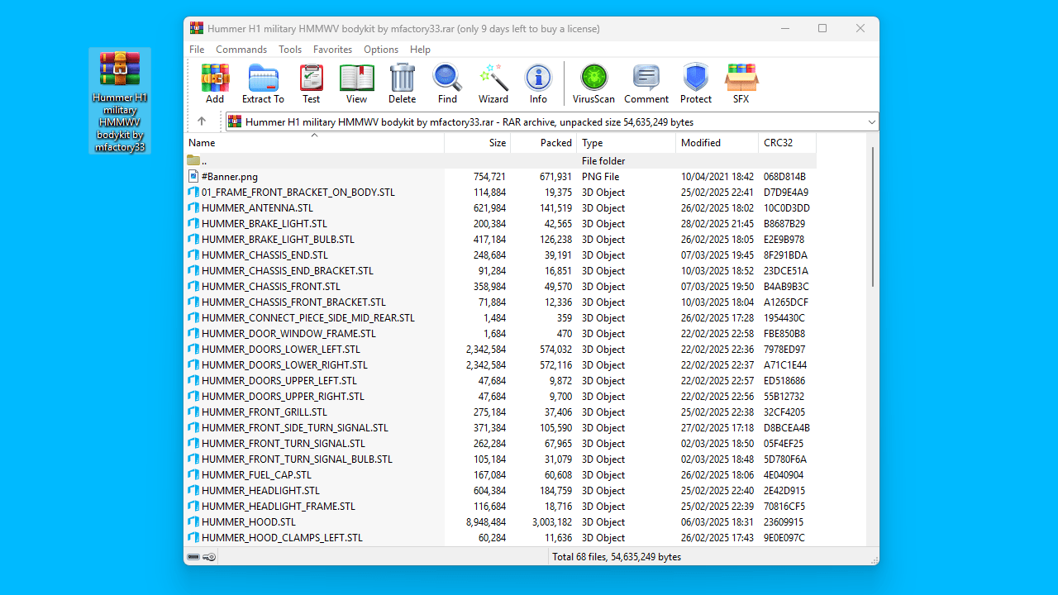Screen dimensions: 1058x595
Task: Click the HUMMER_HOOD.STL file icon
Action: (193, 522)
